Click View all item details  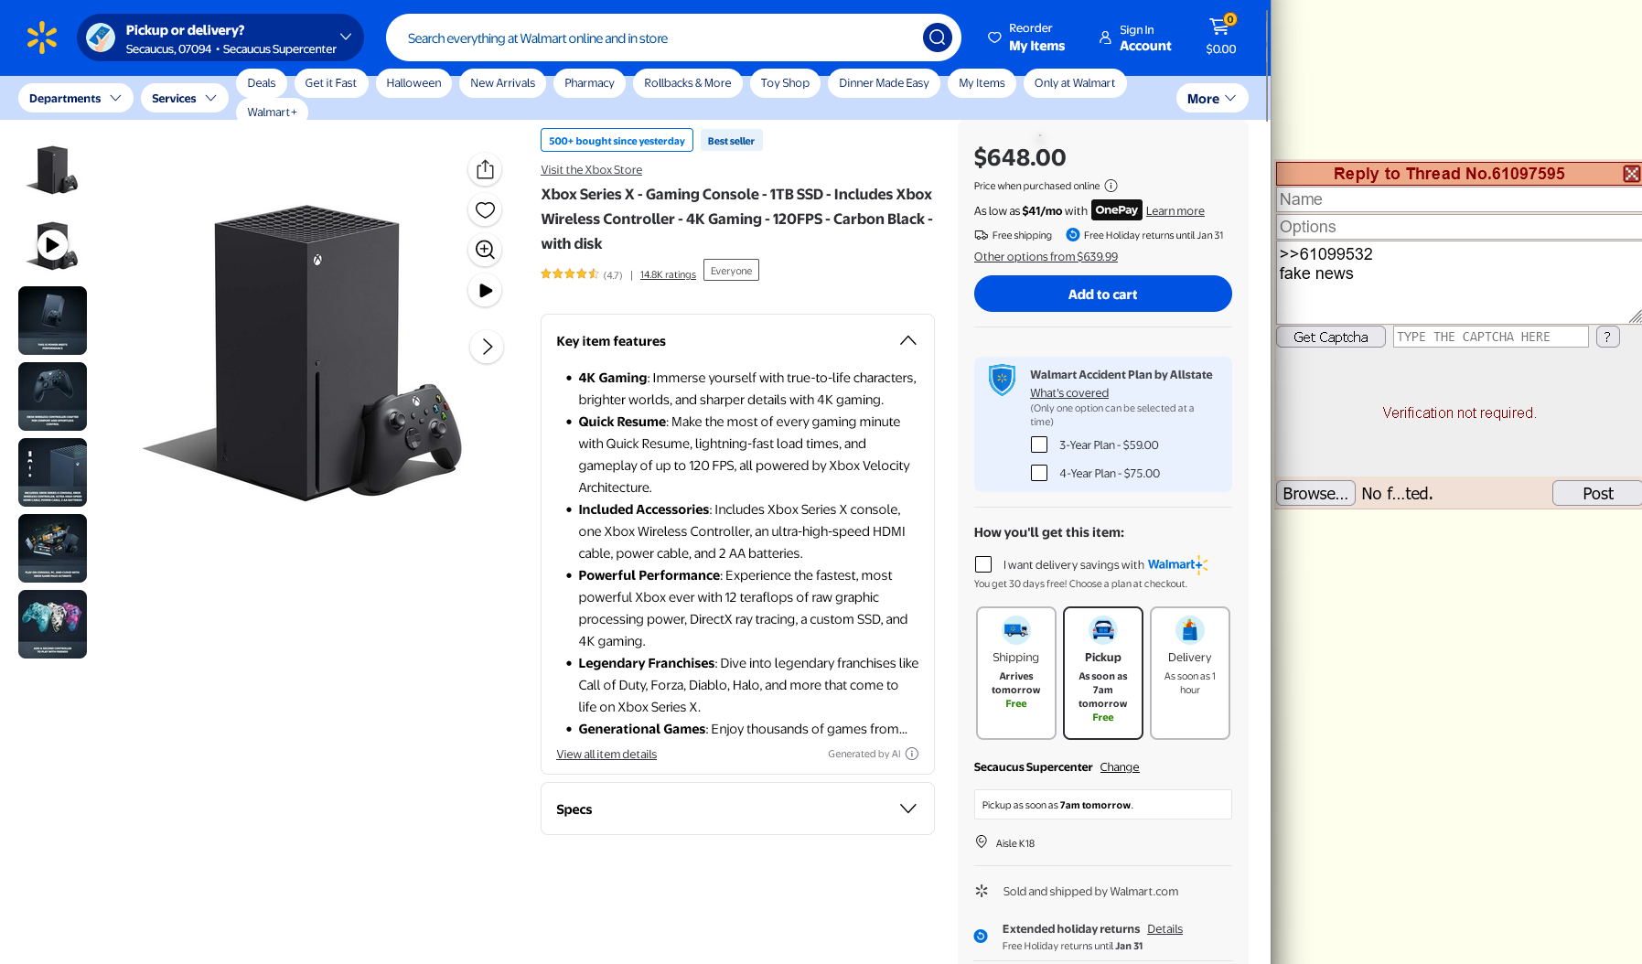pyautogui.click(x=606, y=755)
